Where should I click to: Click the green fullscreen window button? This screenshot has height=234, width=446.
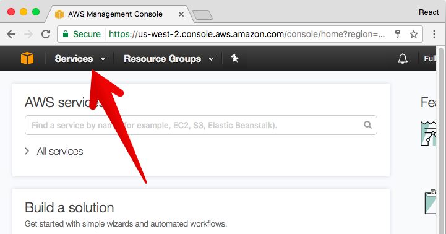(x=36, y=12)
